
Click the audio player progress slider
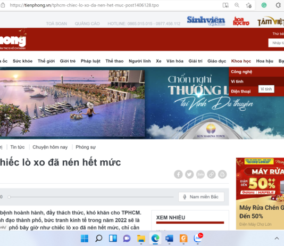pos(91,197)
